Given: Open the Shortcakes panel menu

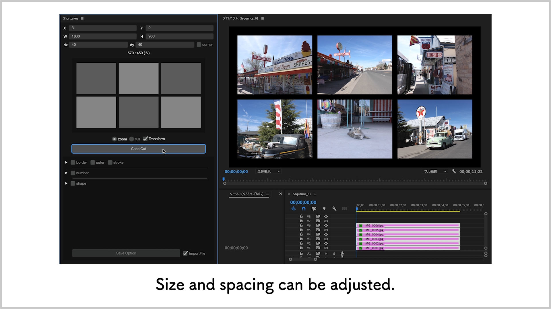Looking at the screenshot, I should 82,18.
